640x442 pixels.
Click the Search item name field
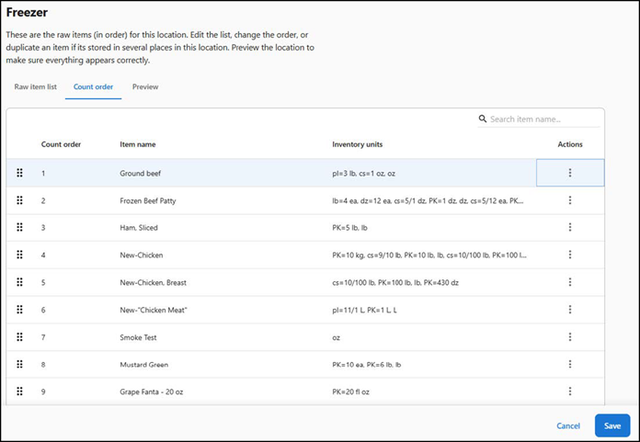[x=543, y=119]
